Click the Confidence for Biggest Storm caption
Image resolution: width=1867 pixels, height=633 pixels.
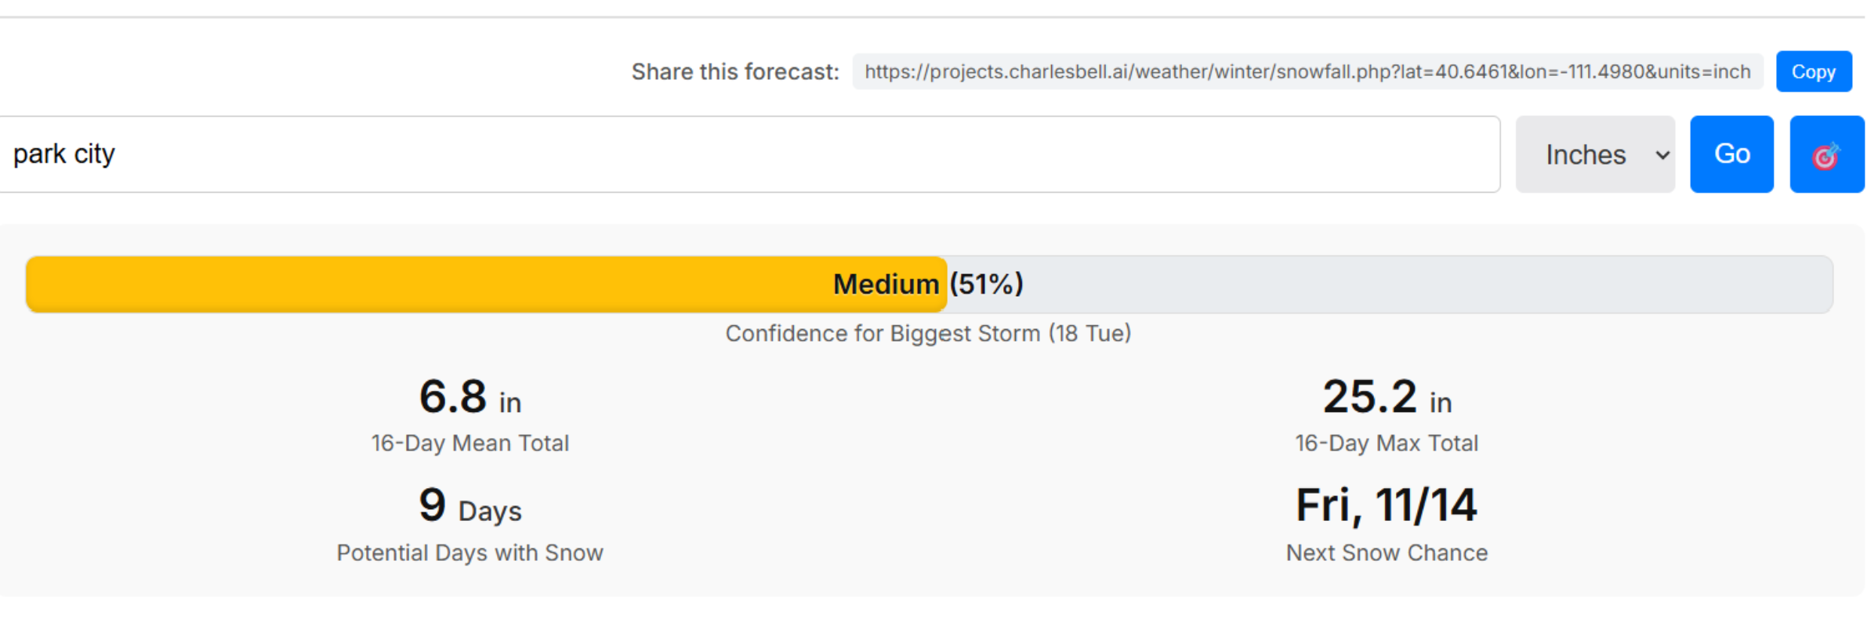point(928,334)
